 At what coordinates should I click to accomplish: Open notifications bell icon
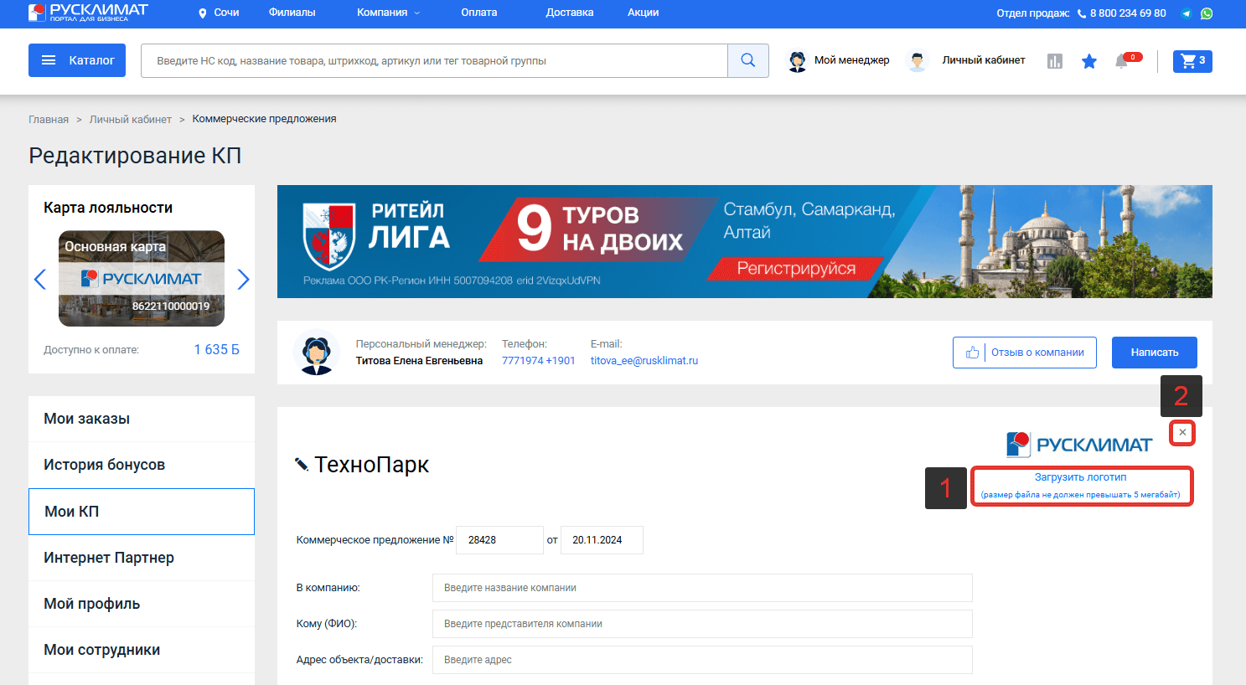pos(1121,61)
